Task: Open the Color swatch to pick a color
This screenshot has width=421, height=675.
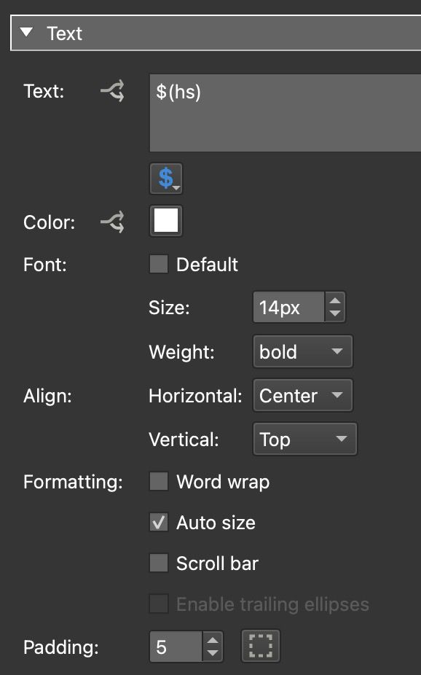Action: pos(165,222)
